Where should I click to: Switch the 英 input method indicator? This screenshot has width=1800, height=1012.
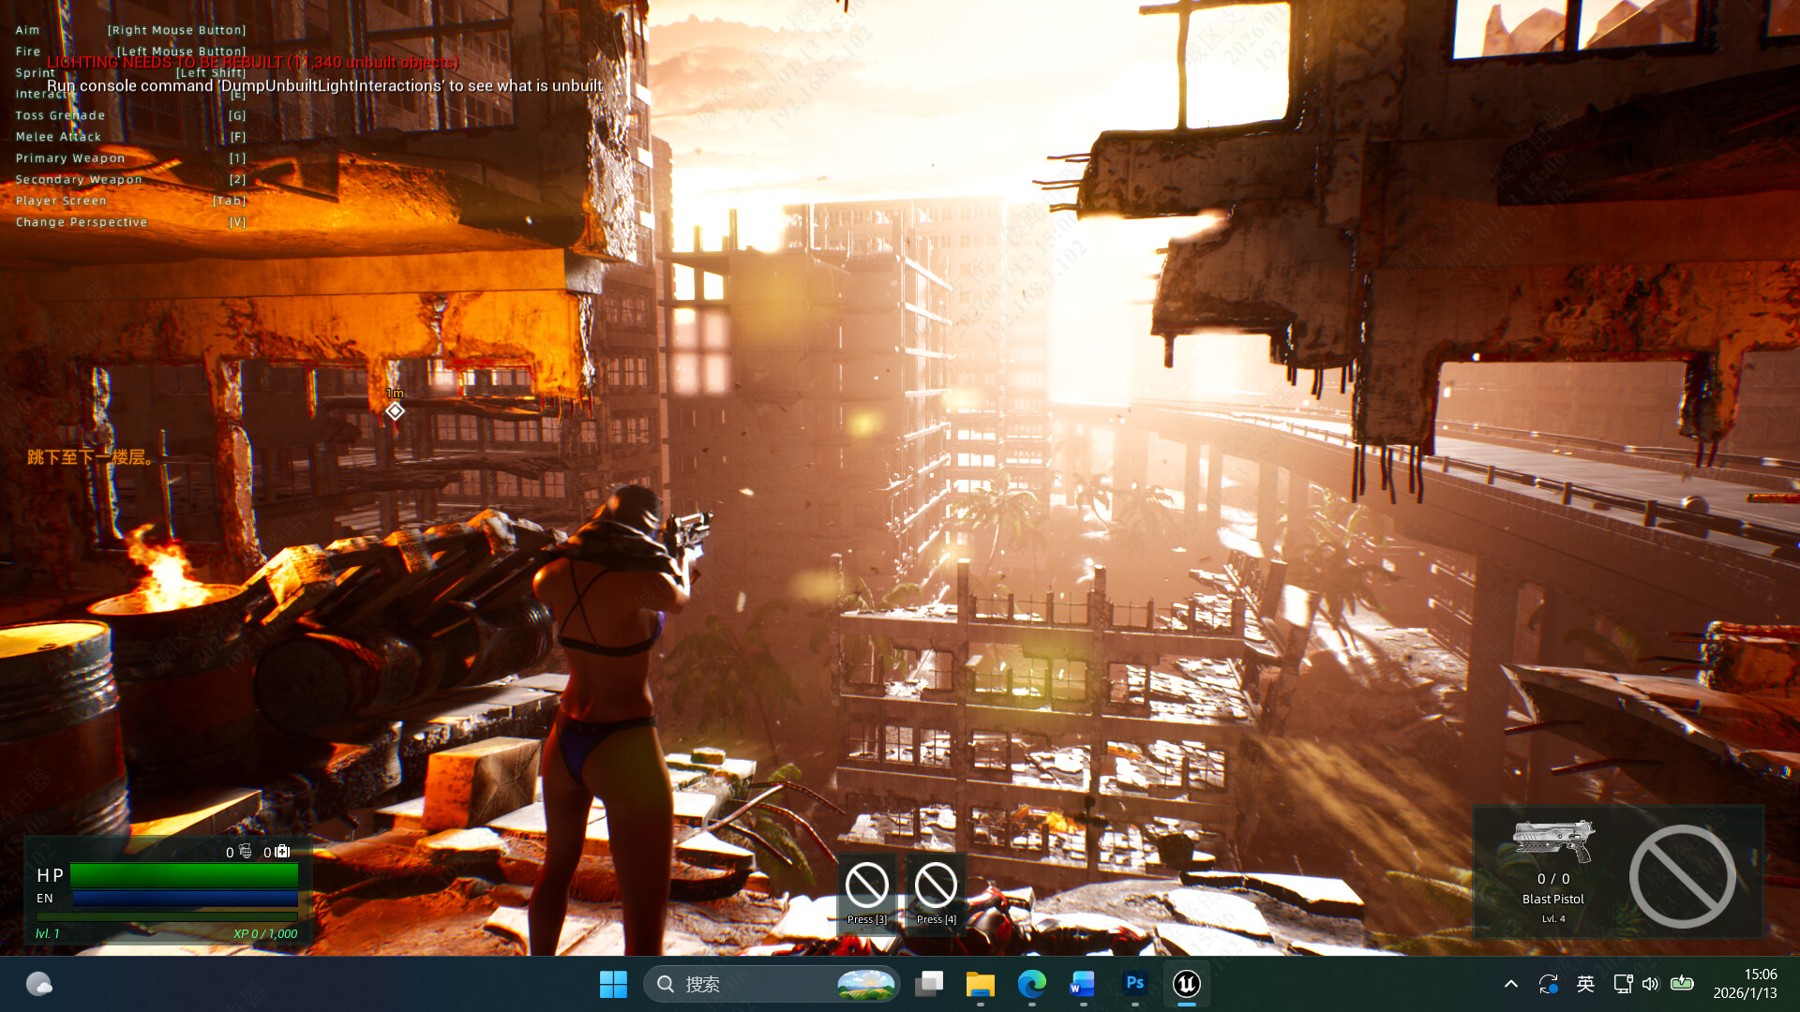(1586, 985)
